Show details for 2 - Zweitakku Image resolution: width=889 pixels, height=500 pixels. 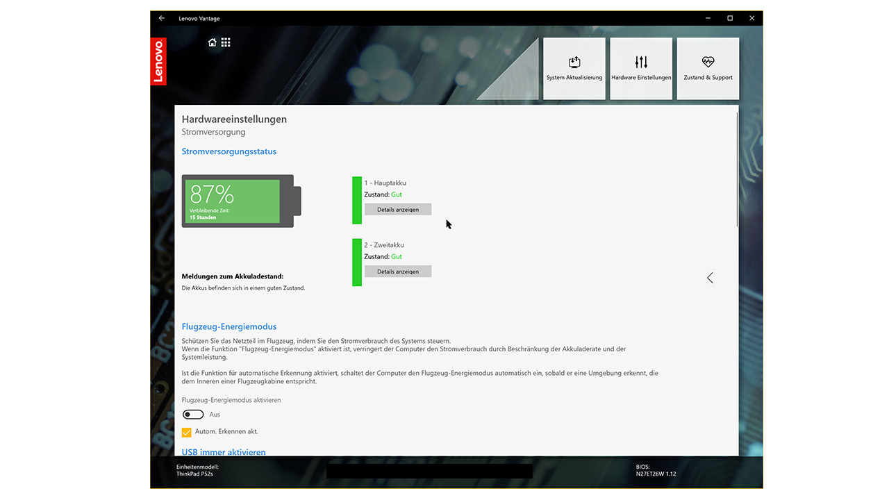tap(398, 272)
